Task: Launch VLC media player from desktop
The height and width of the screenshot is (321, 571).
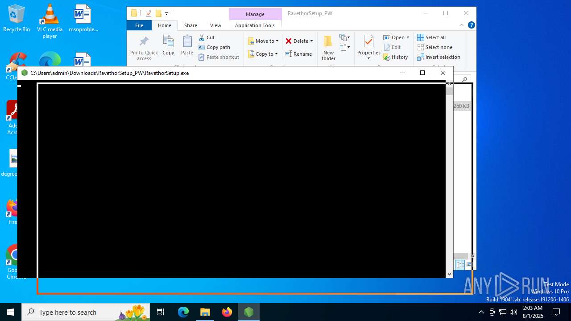Action: tap(50, 21)
